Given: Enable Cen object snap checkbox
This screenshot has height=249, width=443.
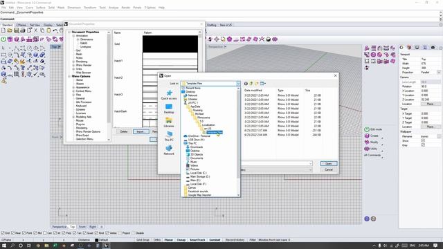Looking at the screenshot, I should [x=44, y=233].
